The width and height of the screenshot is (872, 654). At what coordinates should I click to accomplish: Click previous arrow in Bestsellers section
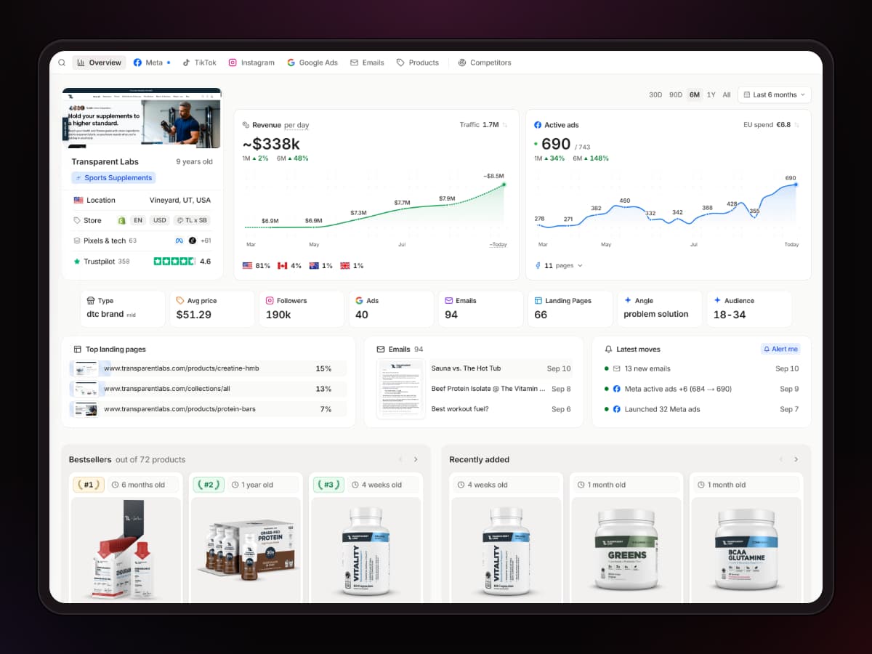399,459
